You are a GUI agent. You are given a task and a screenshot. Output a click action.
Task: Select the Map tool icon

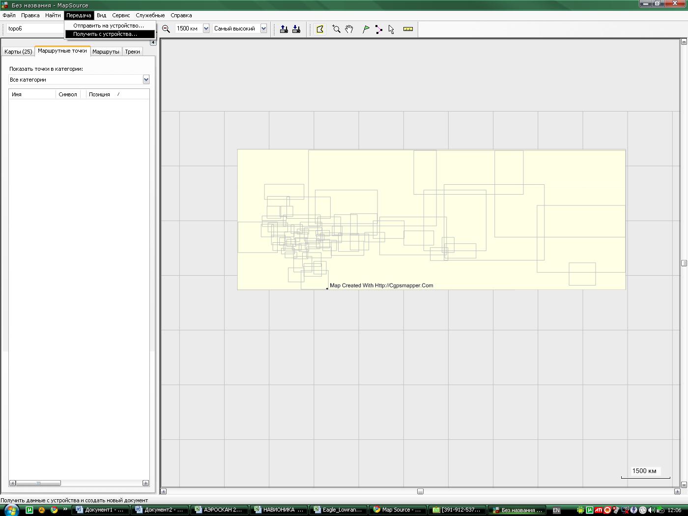(x=320, y=29)
